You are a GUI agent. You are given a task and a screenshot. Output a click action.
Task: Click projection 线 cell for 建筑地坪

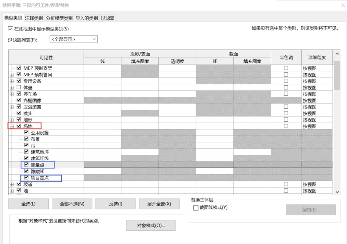coord(102,152)
